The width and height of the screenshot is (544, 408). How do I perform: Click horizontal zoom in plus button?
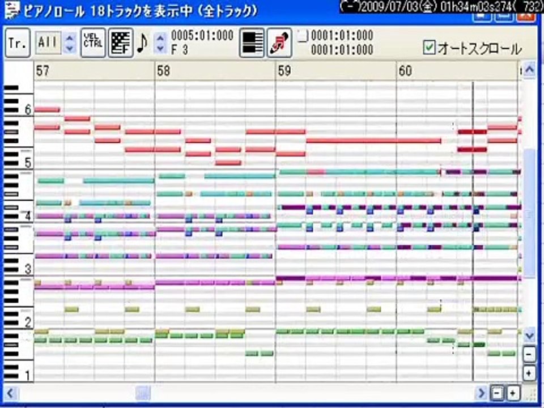pyautogui.click(x=512, y=393)
